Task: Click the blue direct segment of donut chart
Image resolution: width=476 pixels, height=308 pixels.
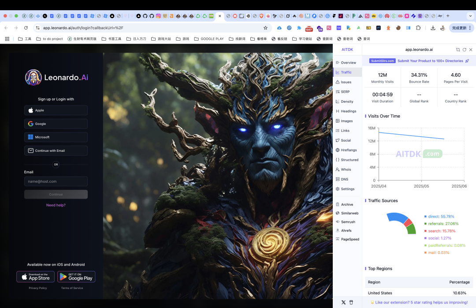Action: coord(397,218)
